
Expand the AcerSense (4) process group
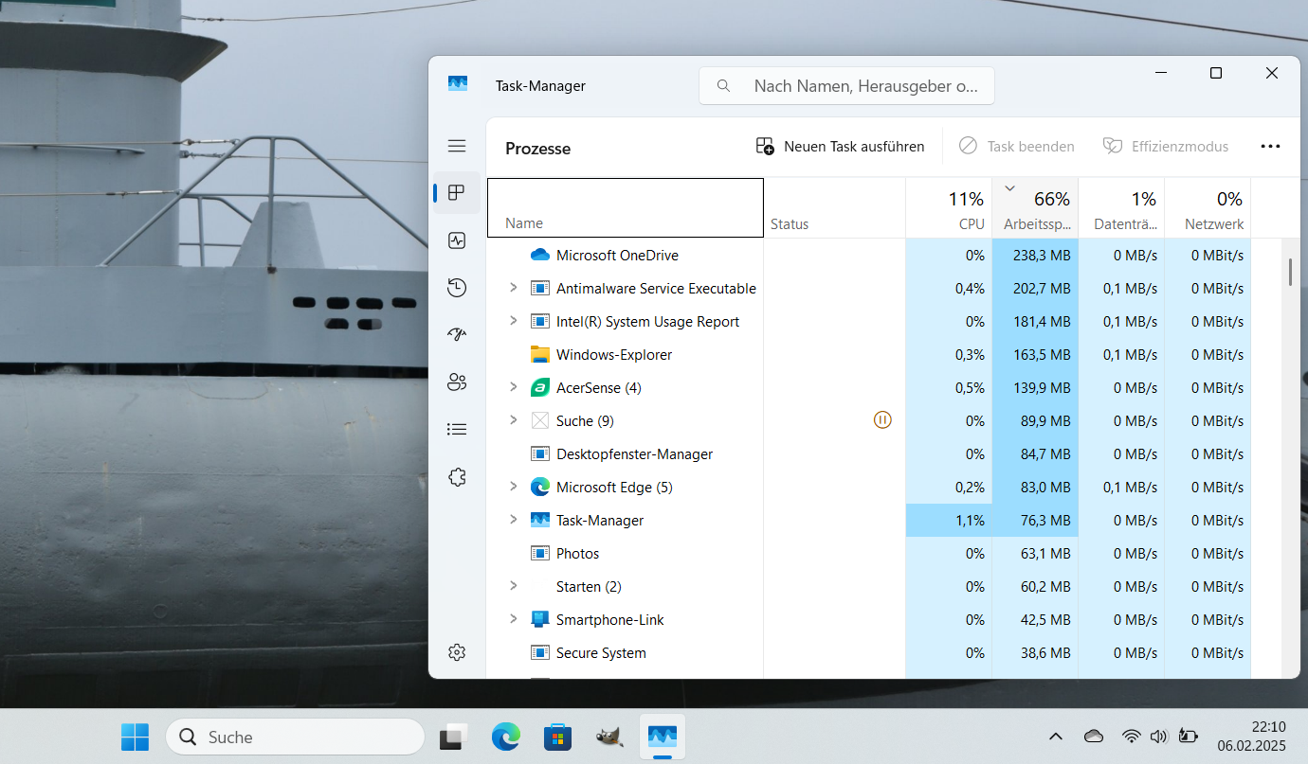[x=513, y=387]
